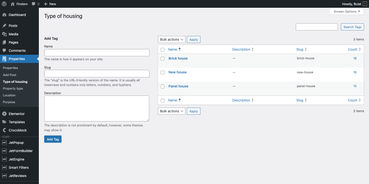Click the Posts pin icon
The height and width of the screenshot is (184, 369).
(4, 26)
